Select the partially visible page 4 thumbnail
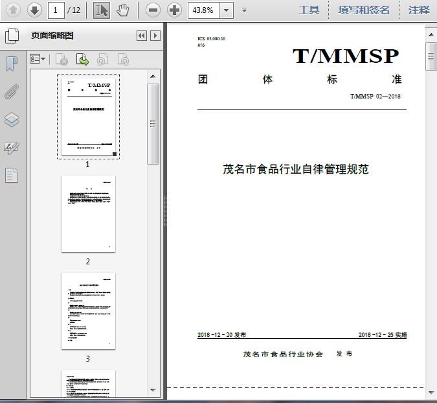 (88, 384)
